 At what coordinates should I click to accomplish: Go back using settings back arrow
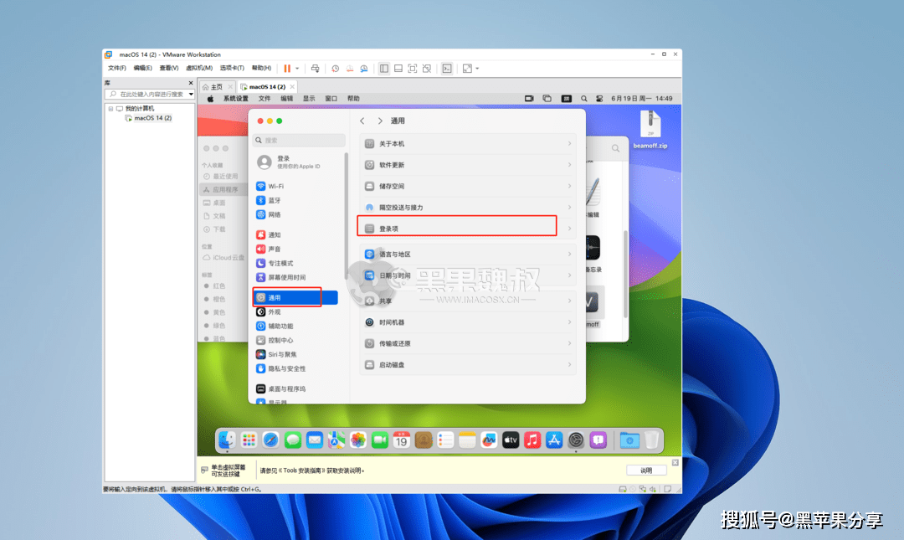tap(362, 121)
